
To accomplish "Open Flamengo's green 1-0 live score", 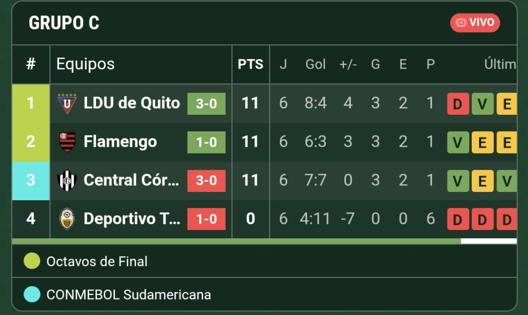I will pyautogui.click(x=206, y=142).
